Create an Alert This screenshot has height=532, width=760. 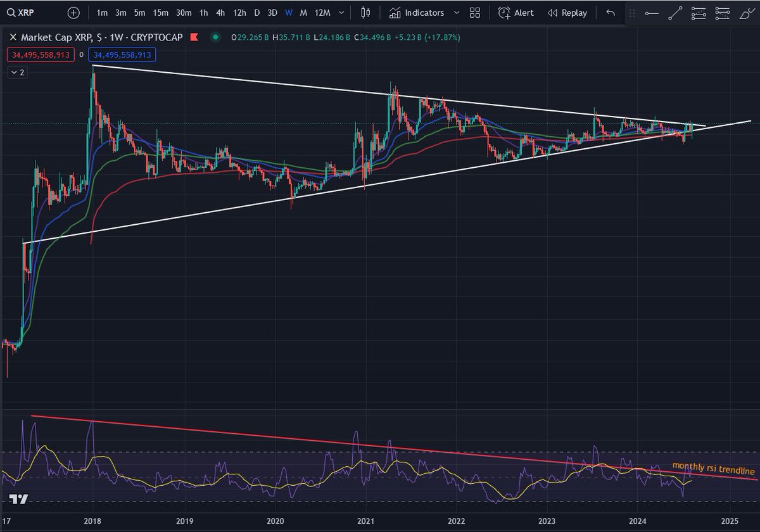pos(516,13)
